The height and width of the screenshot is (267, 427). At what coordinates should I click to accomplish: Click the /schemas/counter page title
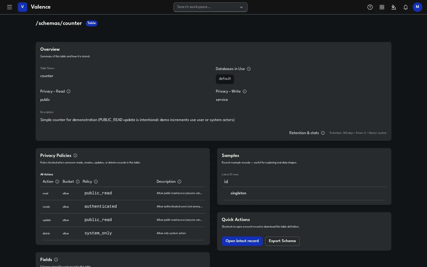[59, 23]
